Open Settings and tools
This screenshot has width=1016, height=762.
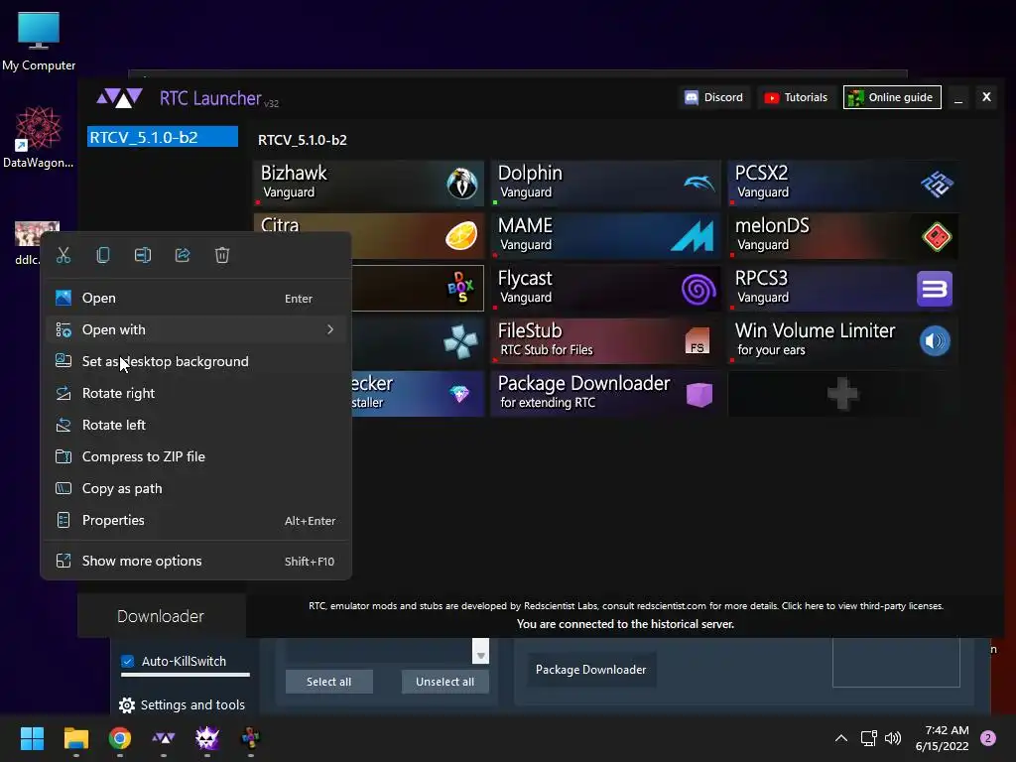183,705
